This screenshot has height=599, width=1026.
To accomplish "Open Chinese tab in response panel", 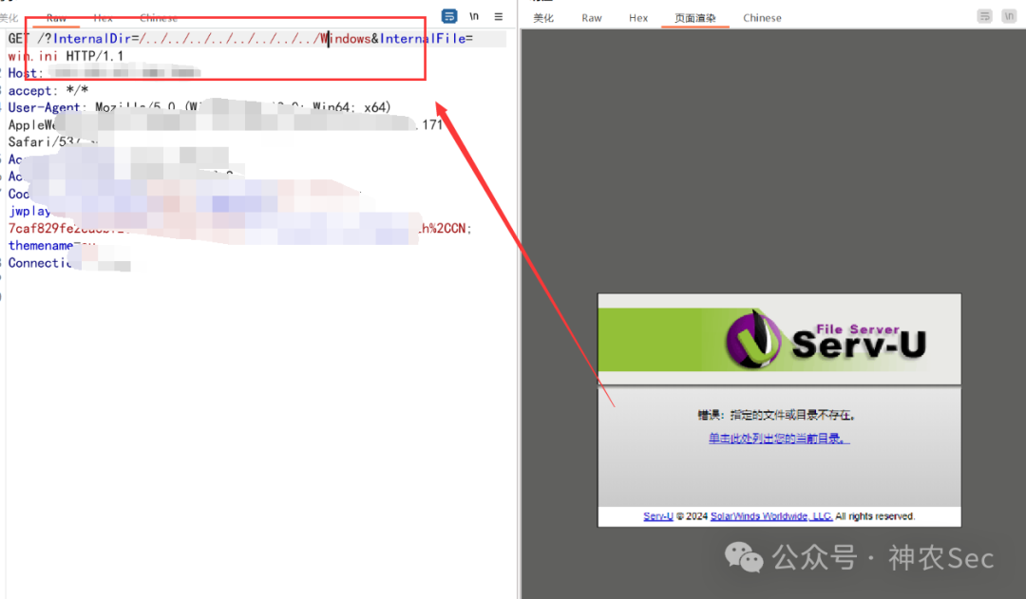I will pos(762,18).
